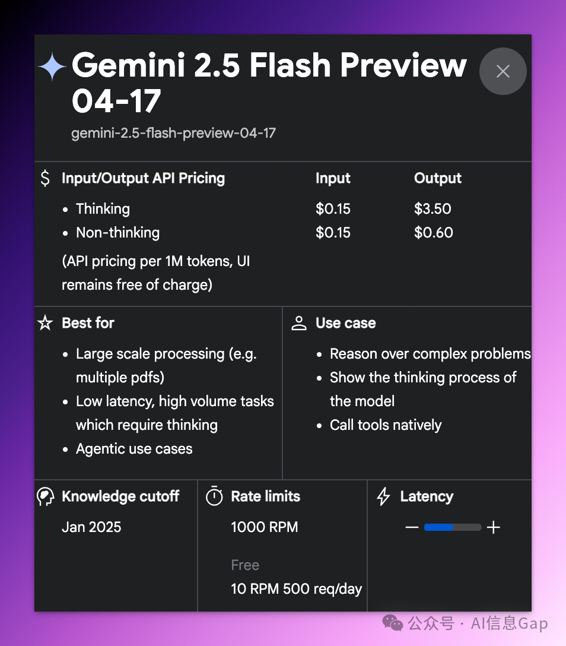Click the 1000 RPM rate limit value
This screenshot has height=646, width=566.
(x=264, y=527)
